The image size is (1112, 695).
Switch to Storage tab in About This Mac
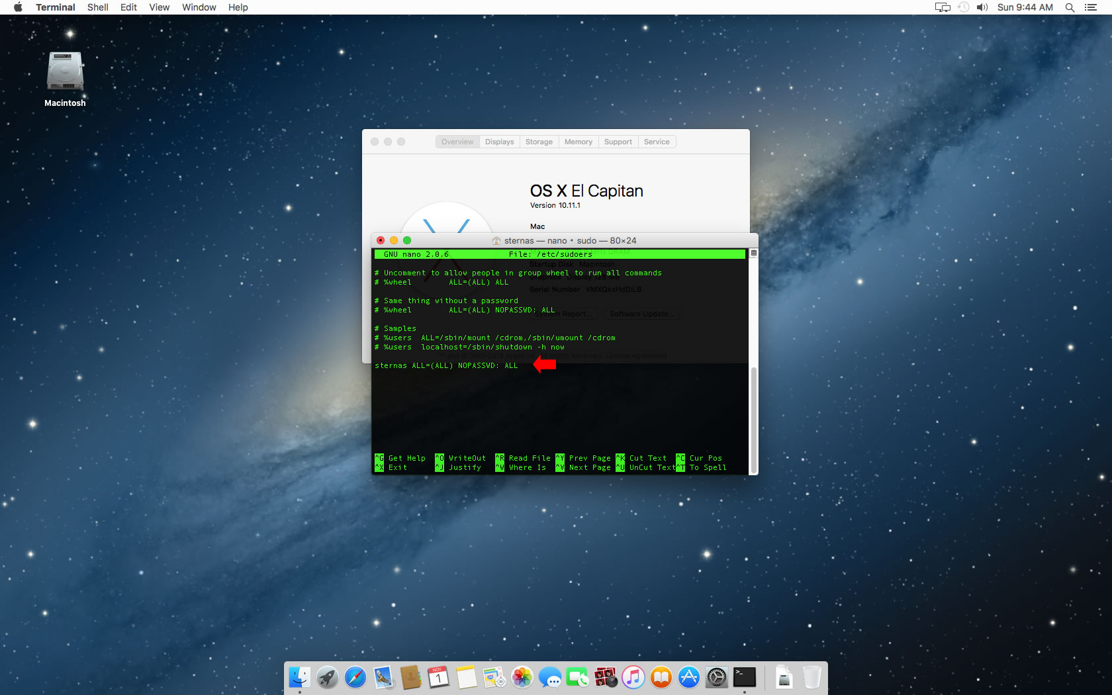pyautogui.click(x=539, y=142)
